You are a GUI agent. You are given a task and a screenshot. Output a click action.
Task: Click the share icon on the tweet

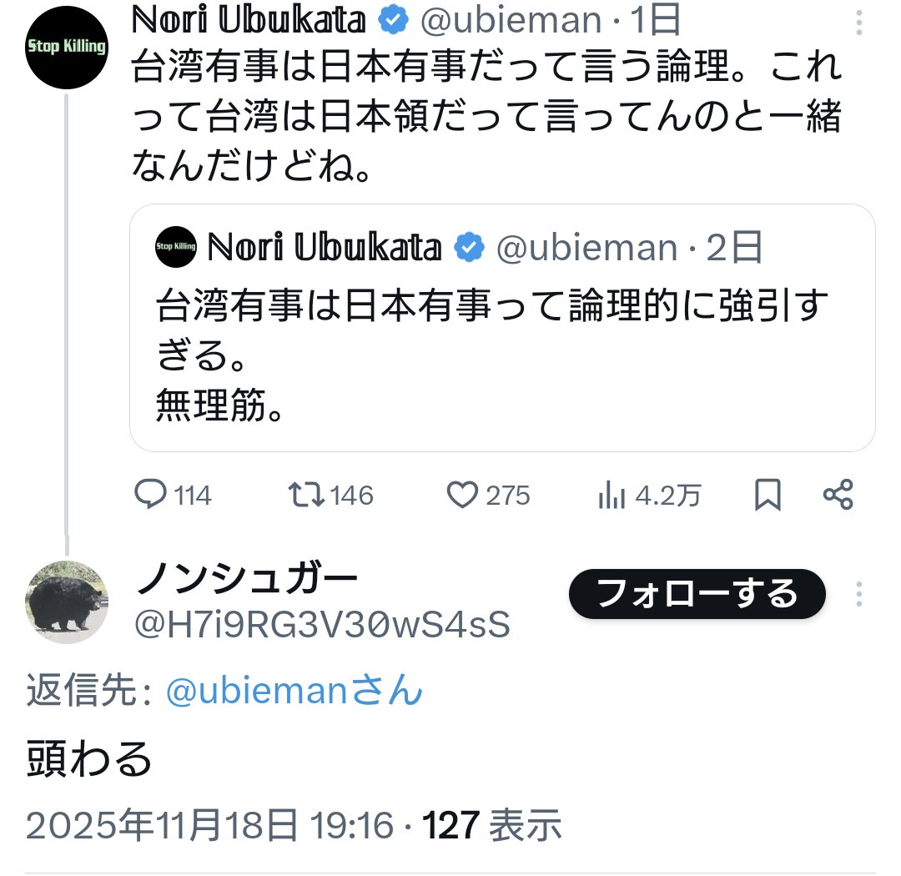coord(838,495)
